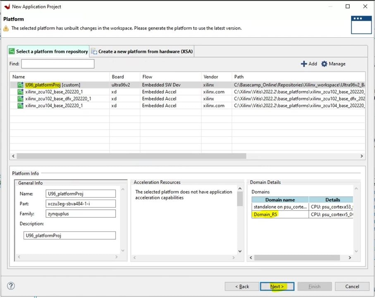Switch to Create a new platform from hardware tab
Screen dimensions: 375x298
[142, 51]
